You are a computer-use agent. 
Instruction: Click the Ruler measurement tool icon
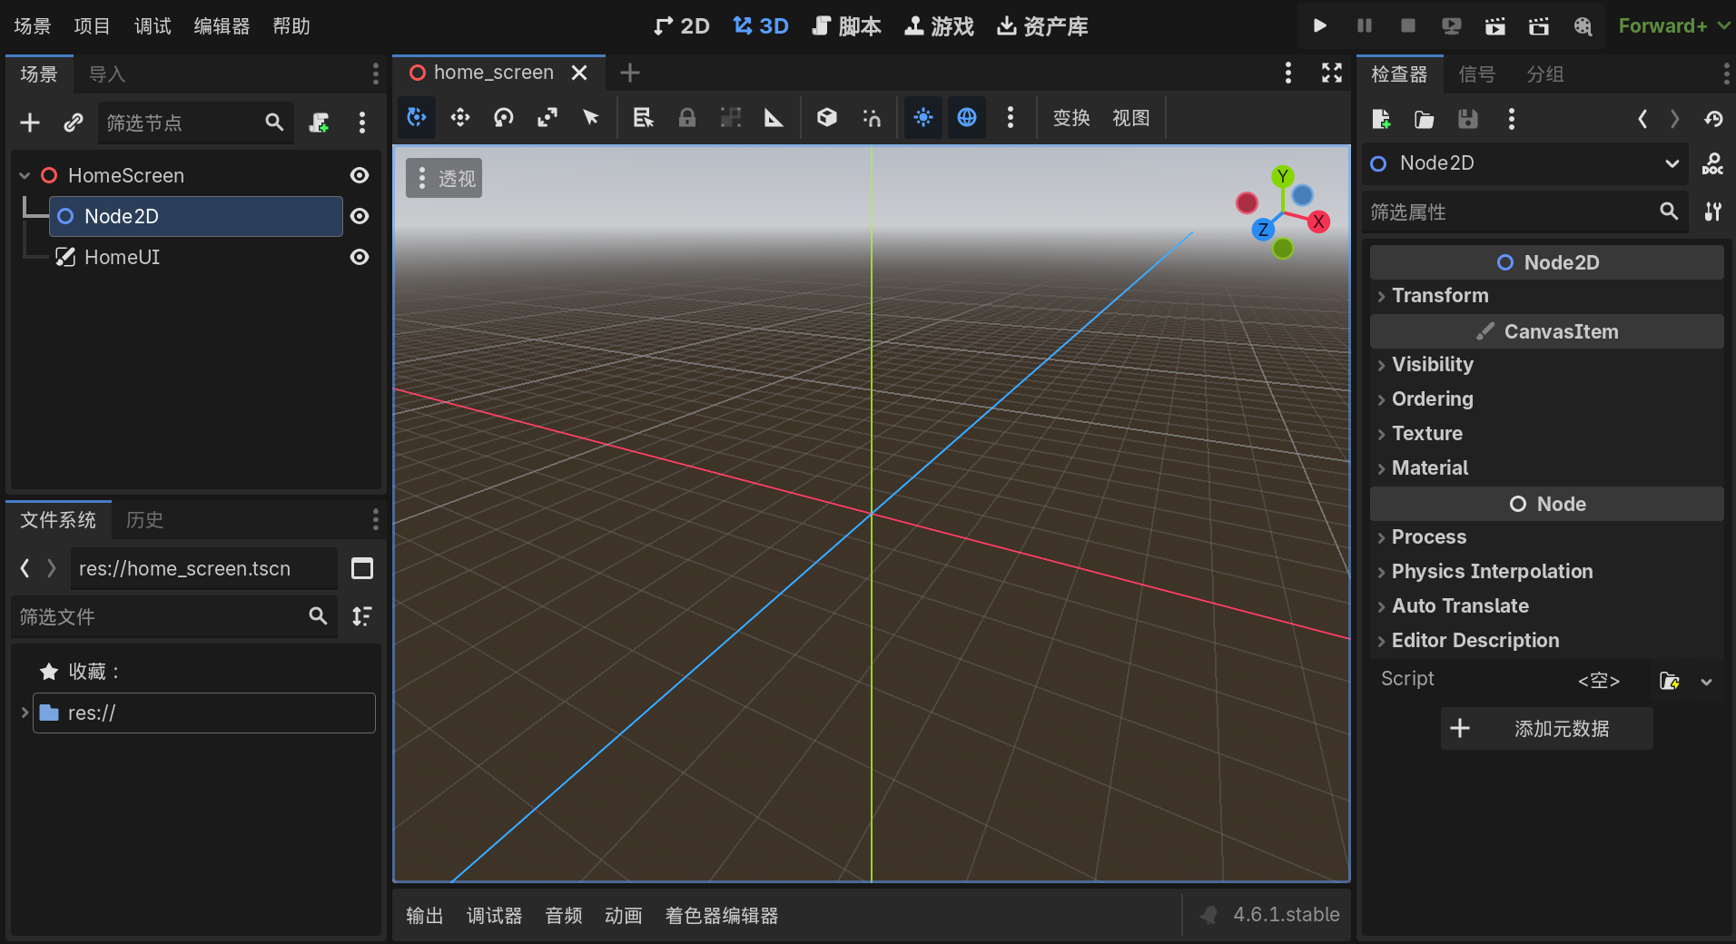pos(774,118)
